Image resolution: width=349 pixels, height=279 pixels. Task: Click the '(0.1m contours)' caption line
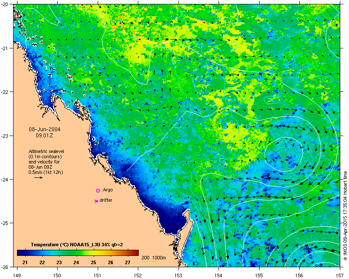(45, 157)
